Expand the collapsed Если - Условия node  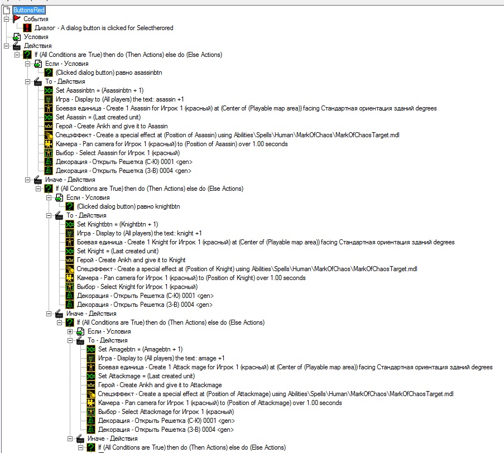pos(70,331)
